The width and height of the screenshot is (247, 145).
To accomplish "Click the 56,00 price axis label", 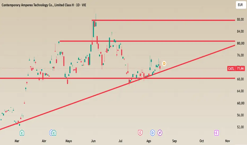I will coord(240,115).
